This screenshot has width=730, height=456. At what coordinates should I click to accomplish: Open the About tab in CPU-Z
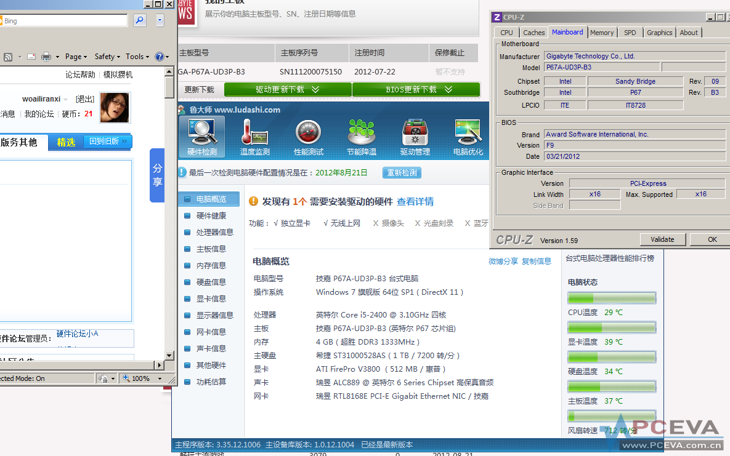click(x=689, y=33)
